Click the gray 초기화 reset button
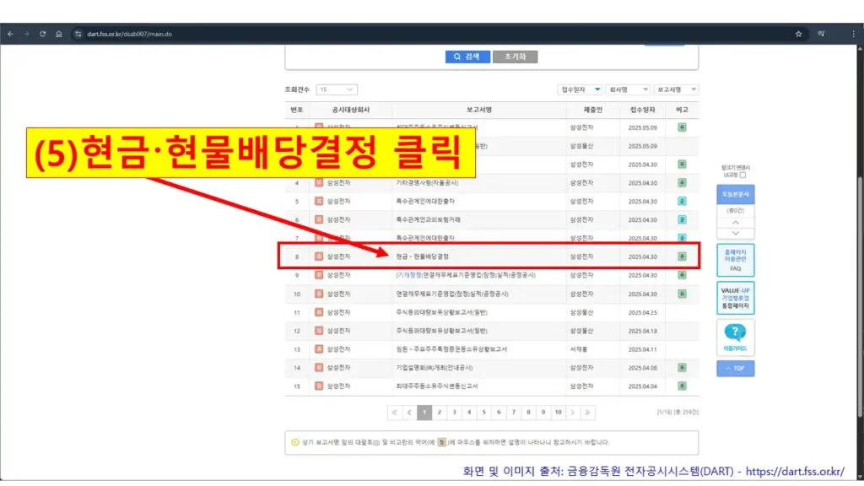 (x=515, y=57)
